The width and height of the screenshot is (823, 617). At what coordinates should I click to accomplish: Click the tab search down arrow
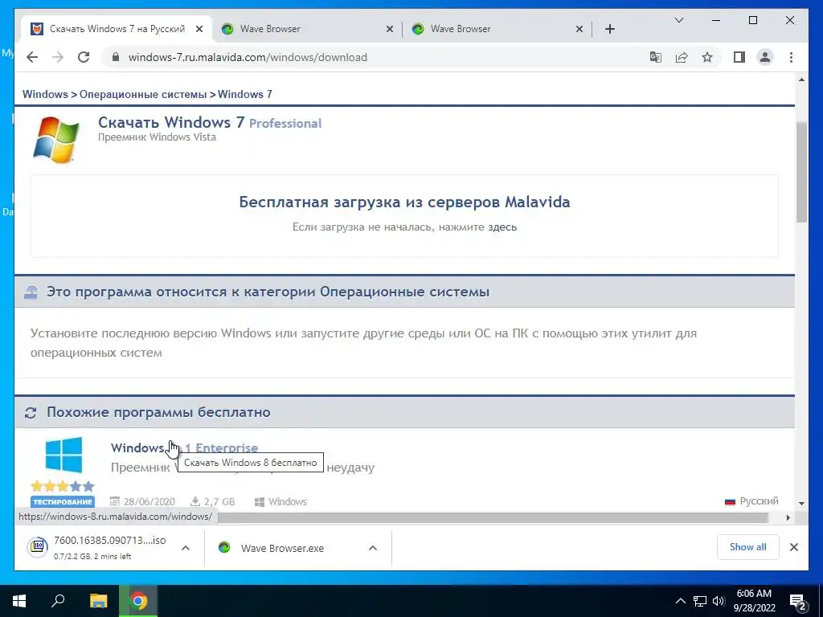[x=678, y=20]
